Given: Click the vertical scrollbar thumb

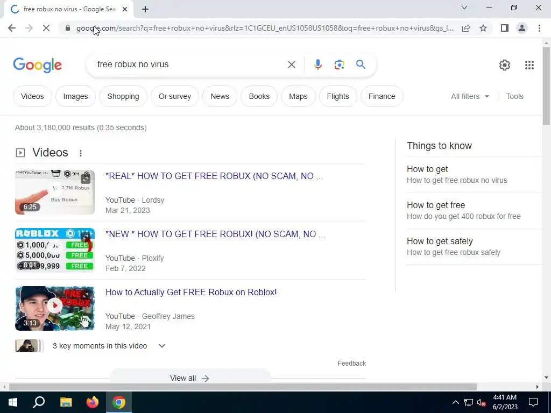Looking at the screenshot, I should (546, 86).
